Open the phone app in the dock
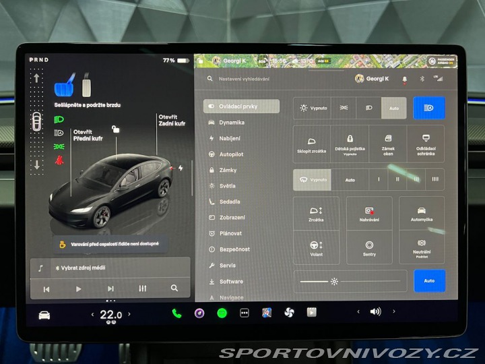This screenshot has height=364, width=485. [x=176, y=313]
